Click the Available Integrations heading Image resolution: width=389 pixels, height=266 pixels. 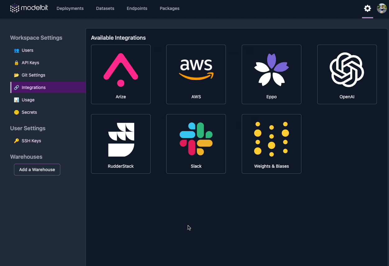[118, 38]
